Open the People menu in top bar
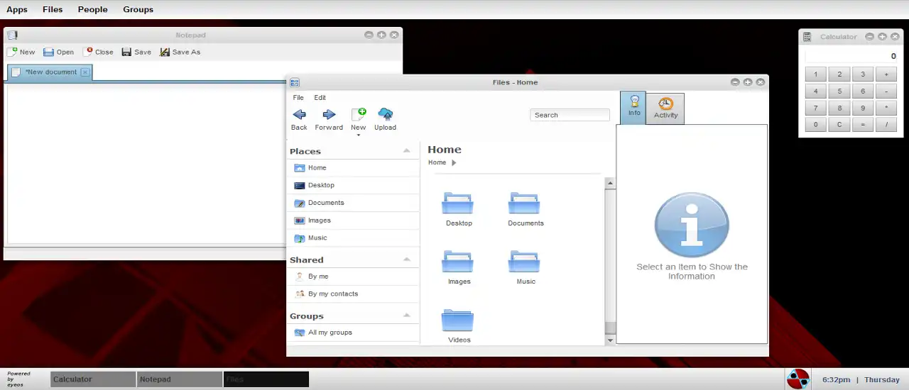 (92, 9)
